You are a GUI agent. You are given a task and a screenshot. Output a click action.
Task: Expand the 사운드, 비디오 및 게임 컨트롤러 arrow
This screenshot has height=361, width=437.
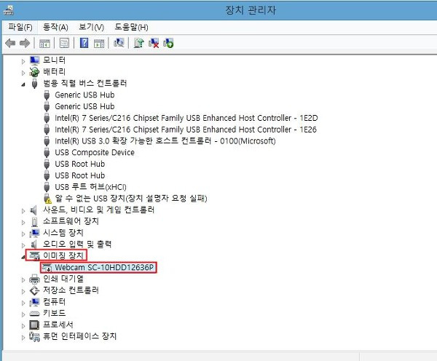point(23,211)
